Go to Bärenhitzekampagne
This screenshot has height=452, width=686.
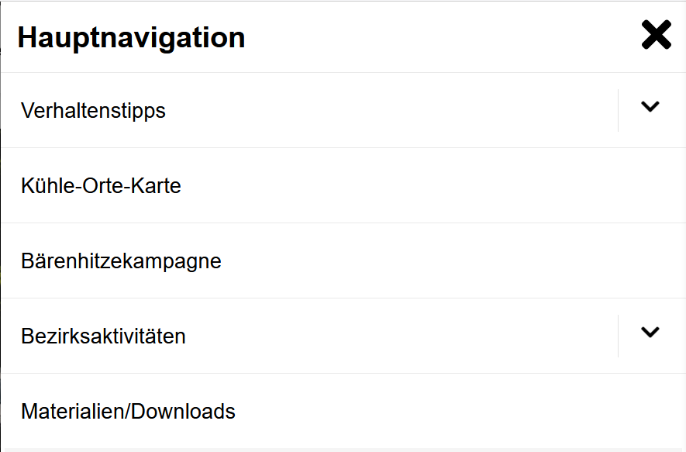tap(121, 261)
